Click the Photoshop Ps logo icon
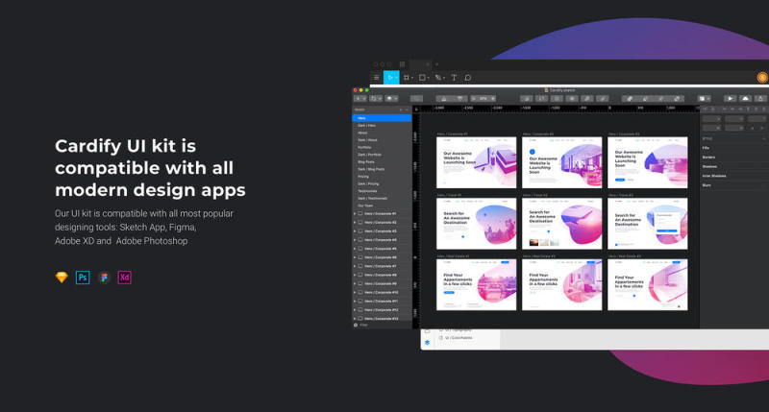The width and height of the screenshot is (769, 412). [83, 278]
